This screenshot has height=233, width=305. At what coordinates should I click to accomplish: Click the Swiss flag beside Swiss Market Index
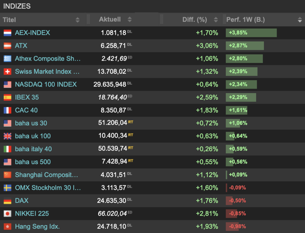point(7,72)
